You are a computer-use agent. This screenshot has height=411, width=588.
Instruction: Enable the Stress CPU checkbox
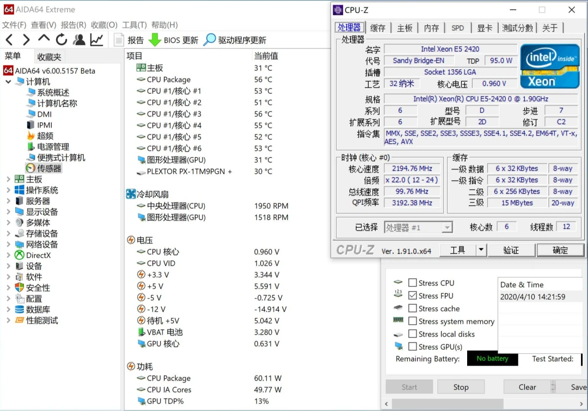413,283
